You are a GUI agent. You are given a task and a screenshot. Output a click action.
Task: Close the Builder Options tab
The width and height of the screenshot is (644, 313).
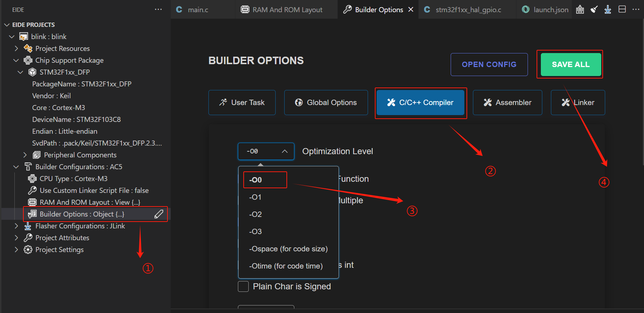[411, 10]
